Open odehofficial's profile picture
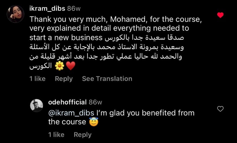This screenshot has height=143, width=237. (x=36, y=106)
